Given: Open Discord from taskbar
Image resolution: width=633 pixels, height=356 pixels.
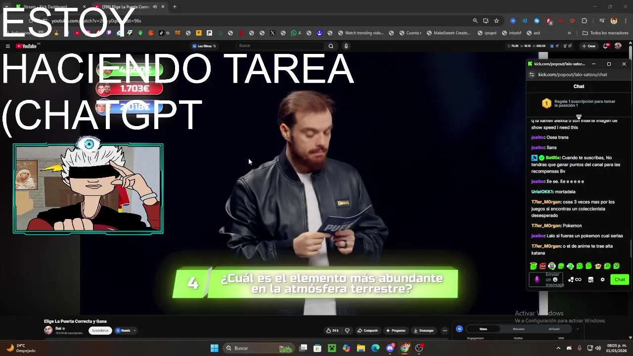Looking at the screenshot, I should click(390, 348).
